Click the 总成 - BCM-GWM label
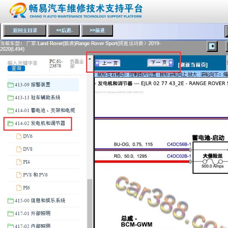 pyautogui.click(x=137, y=222)
